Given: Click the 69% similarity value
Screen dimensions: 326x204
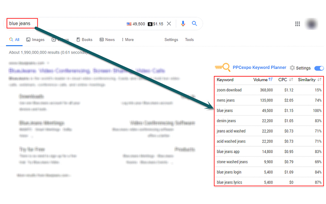Looking at the screenshot, I should click(x=318, y=162).
